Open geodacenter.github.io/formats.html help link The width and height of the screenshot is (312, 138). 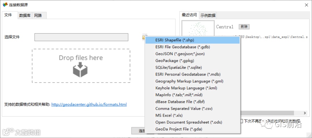(x=89, y=105)
